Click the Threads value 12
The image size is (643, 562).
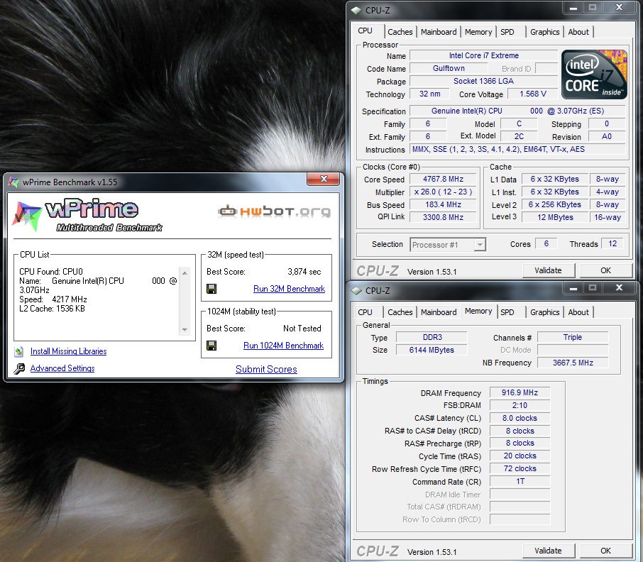[x=612, y=244]
